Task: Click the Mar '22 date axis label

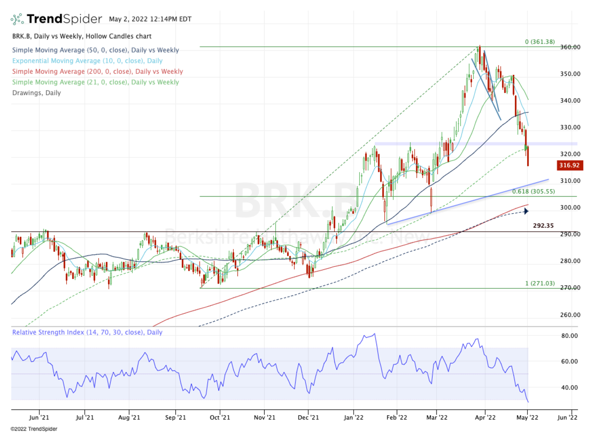Action: pyautogui.click(x=438, y=418)
